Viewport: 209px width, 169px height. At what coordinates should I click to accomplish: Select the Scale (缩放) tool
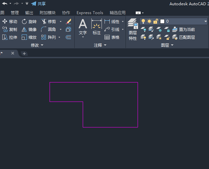(x=29, y=37)
